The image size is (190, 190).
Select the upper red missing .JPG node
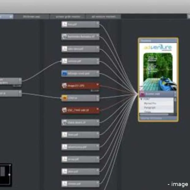(x=80, y=86)
